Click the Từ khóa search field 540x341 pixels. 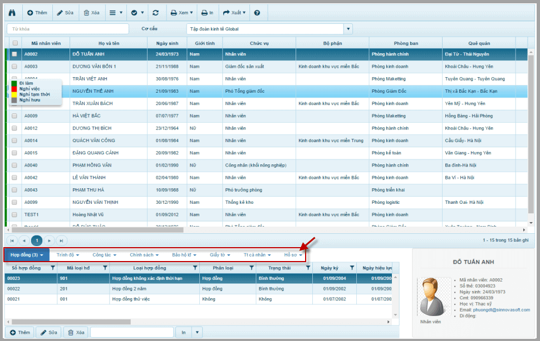point(68,29)
